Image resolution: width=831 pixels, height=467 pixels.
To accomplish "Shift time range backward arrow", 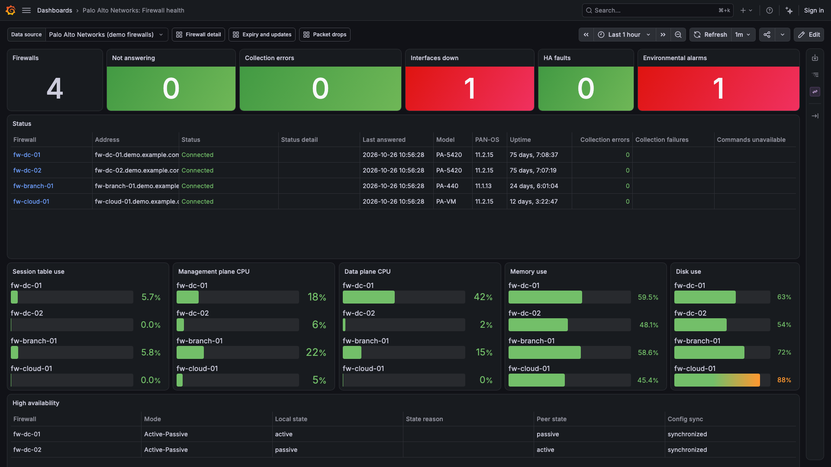I will point(586,35).
